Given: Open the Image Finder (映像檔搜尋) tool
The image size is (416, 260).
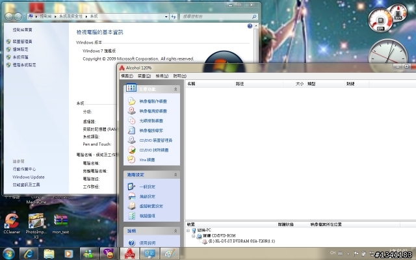Looking at the screenshot, I should 151,131.
